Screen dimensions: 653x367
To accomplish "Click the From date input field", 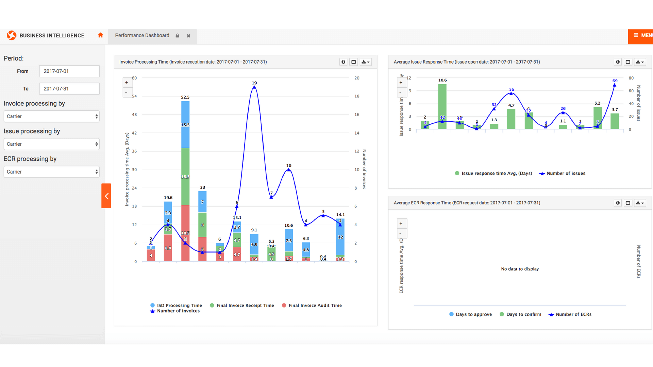I will click(x=69, y=71).
